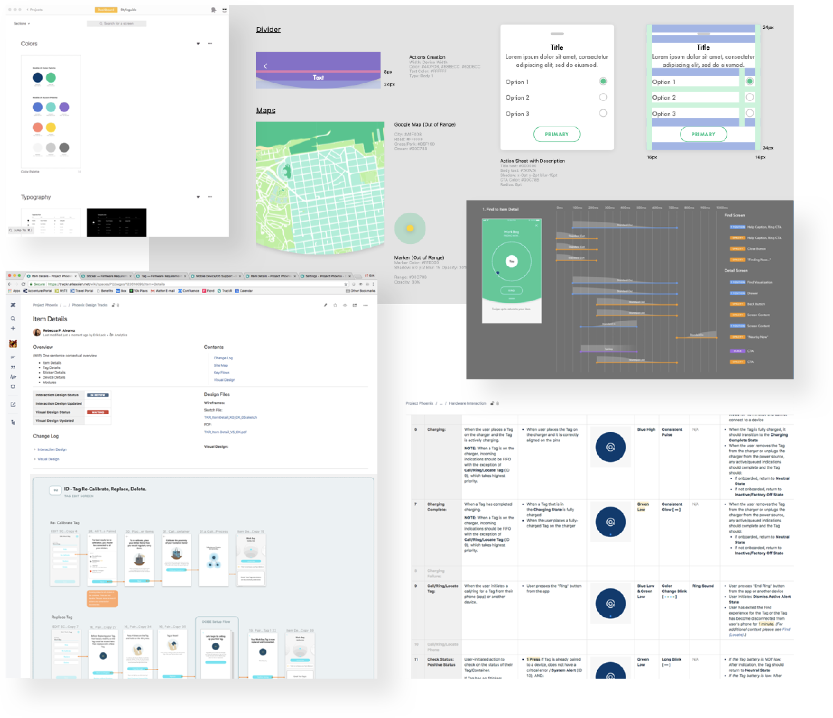Star the Item Details page

(x=335, y=305)
